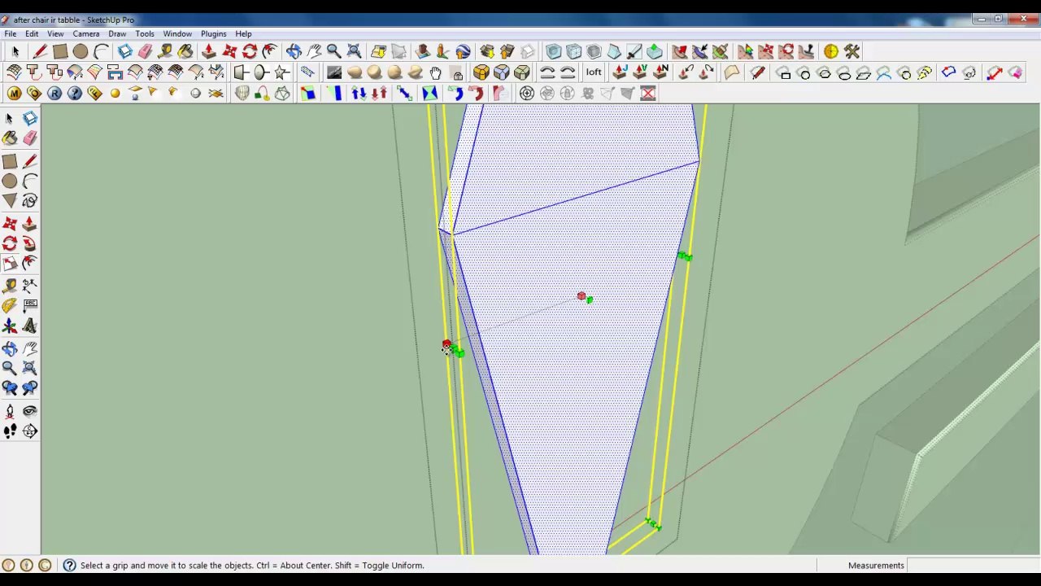Select the Walk footprints tool in left toolbar
The image size is (1041, 586).
pos(10,432)
